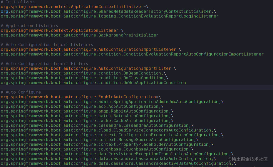Click '# Auto Configuration Import Listeners' comment

tap(47, 45)
